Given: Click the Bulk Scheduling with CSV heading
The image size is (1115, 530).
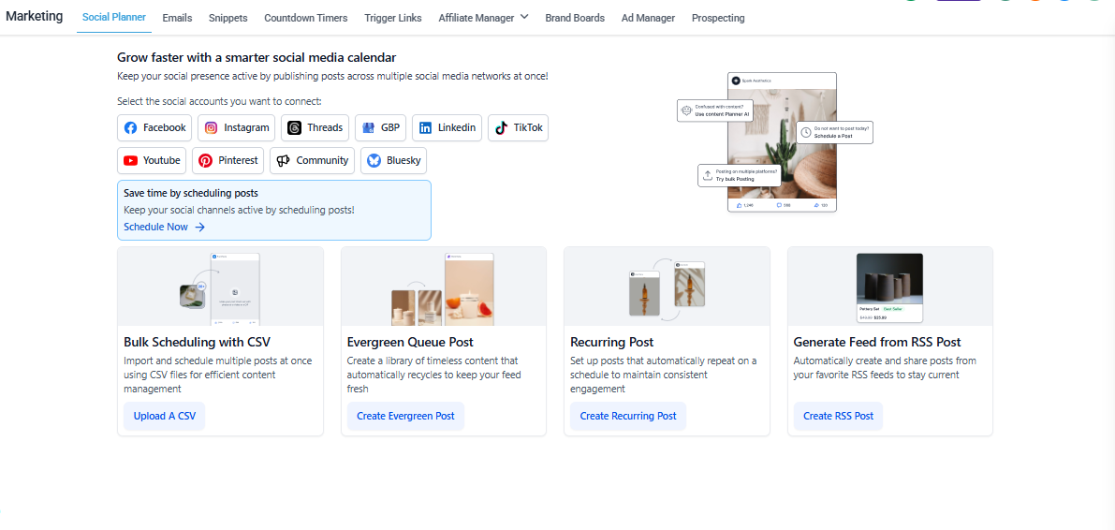Looking at the screenshot, I should pyautogui.click(x=197, y=342).
